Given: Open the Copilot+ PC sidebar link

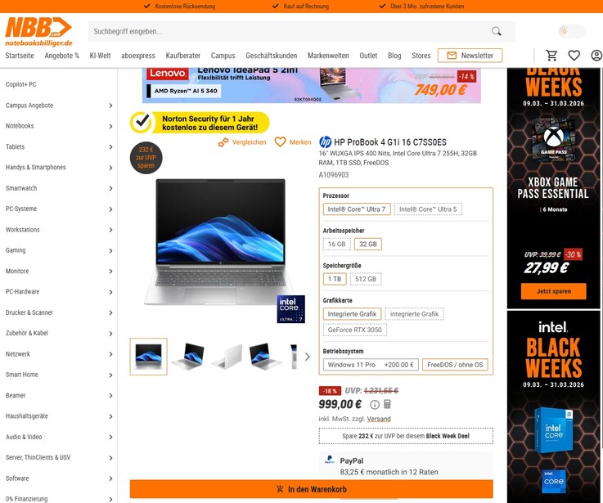Looking at the screenshot, I should pyautogui.click(x=20, y=84).
